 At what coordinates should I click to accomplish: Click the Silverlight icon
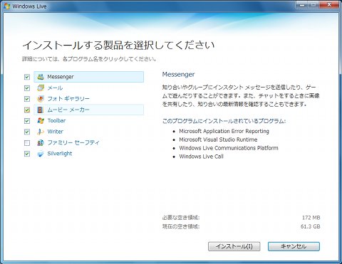pyautogui.click(x=41, y=154)
